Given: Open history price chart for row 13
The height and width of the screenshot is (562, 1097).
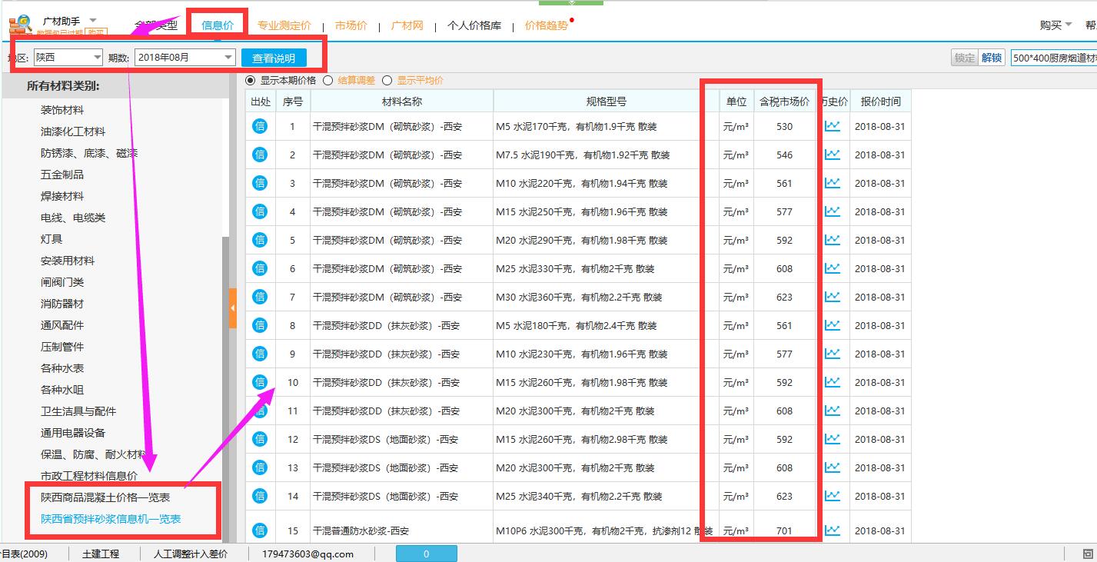Looking at the screenshot, I should (833, 467).
